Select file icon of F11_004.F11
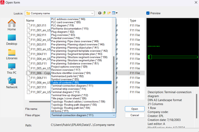Viewport: 199px width, 132px height. pos(29,54)
